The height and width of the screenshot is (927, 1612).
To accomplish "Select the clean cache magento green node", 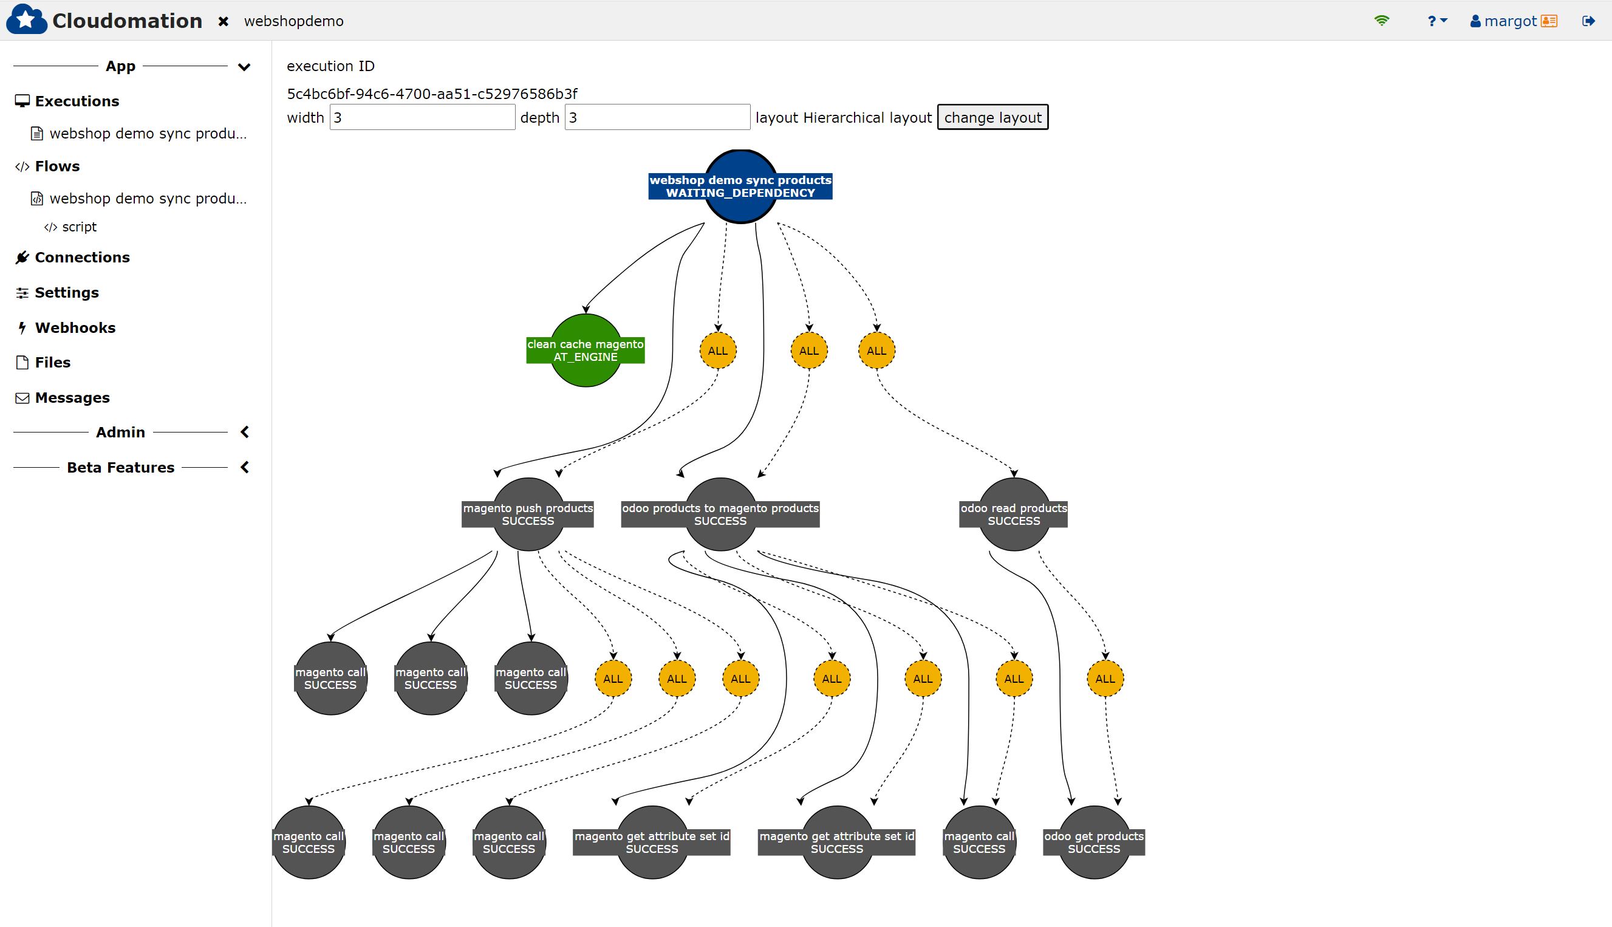I will coord(586,351).
